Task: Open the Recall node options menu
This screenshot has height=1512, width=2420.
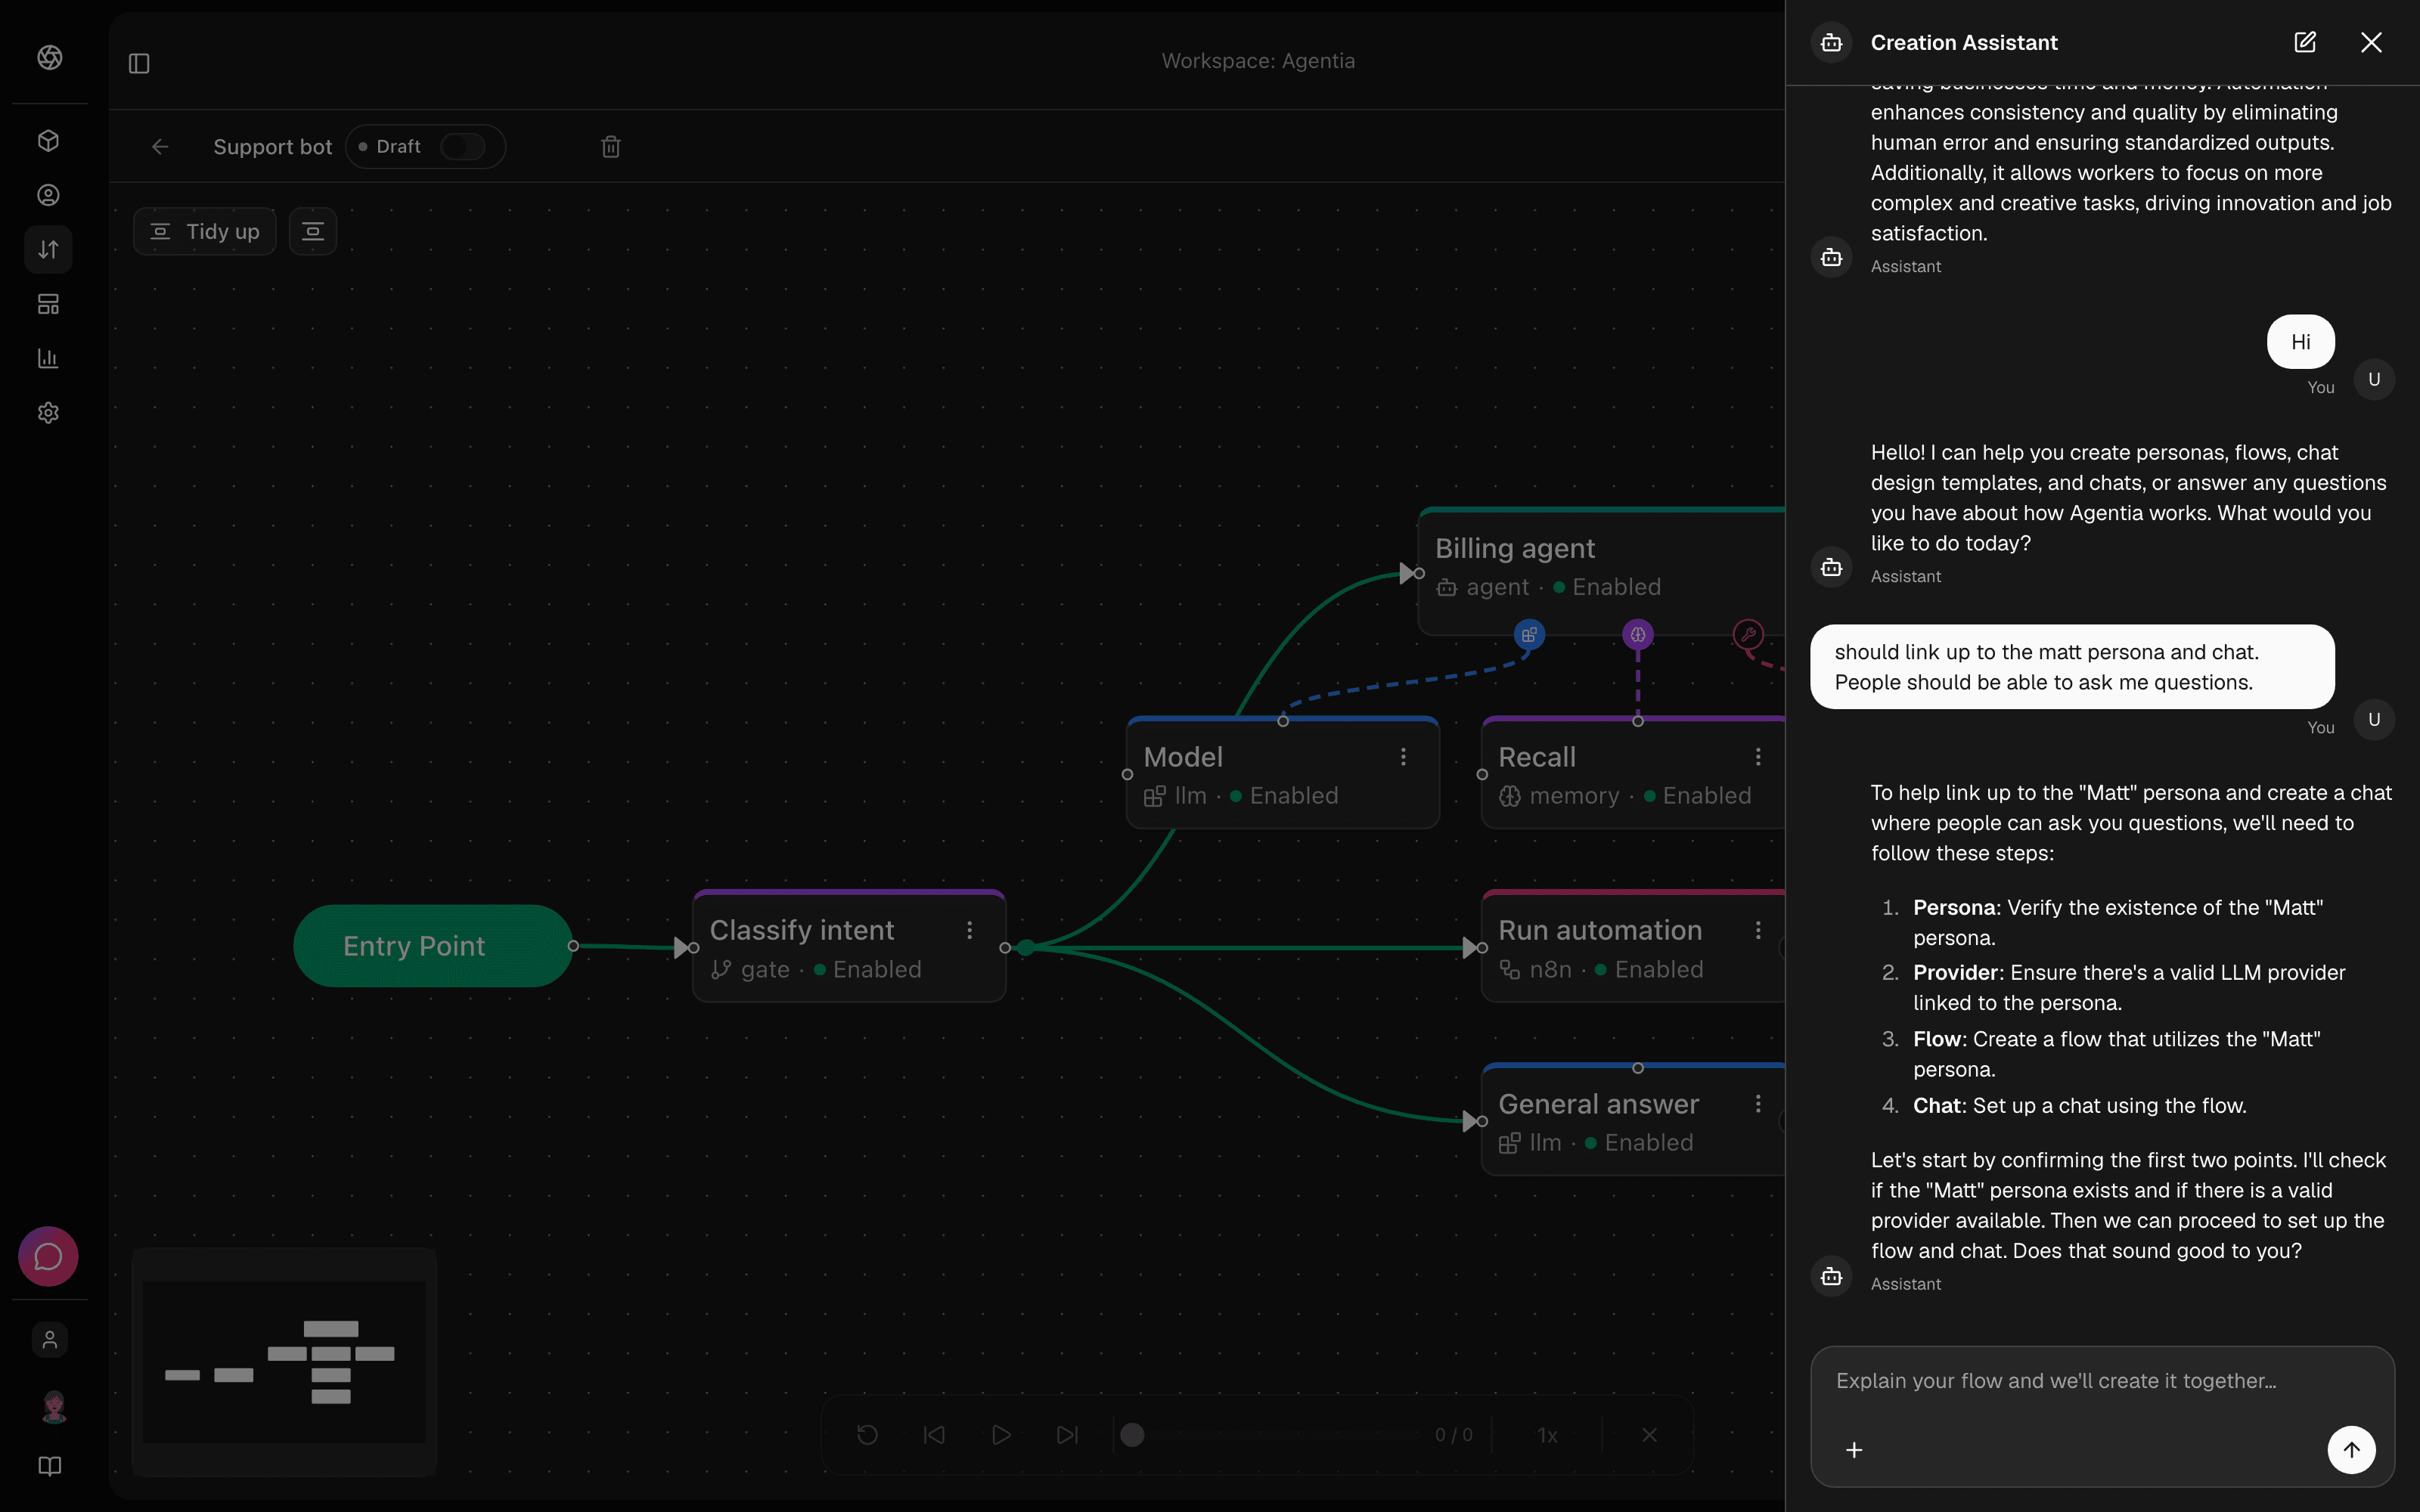Action: point(1758,757)
